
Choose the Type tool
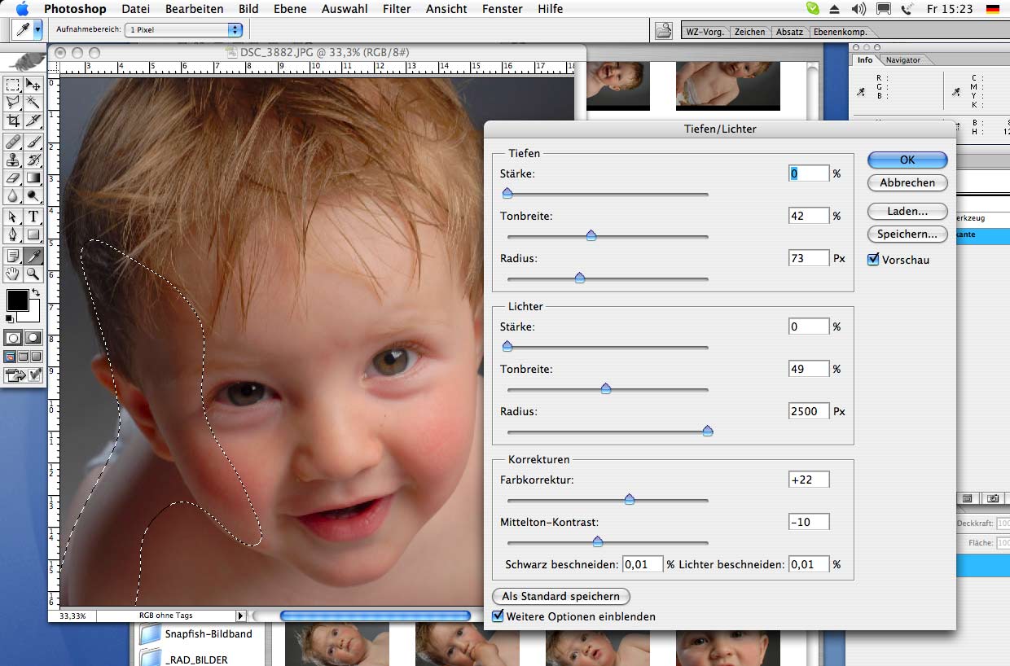[33, 217]
